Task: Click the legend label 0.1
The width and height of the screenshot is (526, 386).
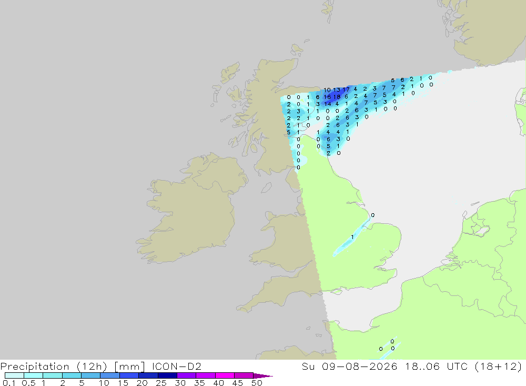Action: coord(9,383)
